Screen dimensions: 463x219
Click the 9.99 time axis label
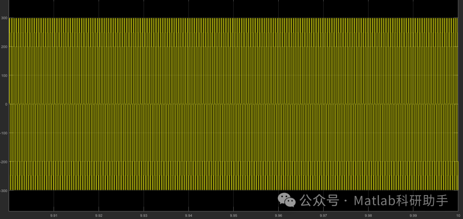413,216
